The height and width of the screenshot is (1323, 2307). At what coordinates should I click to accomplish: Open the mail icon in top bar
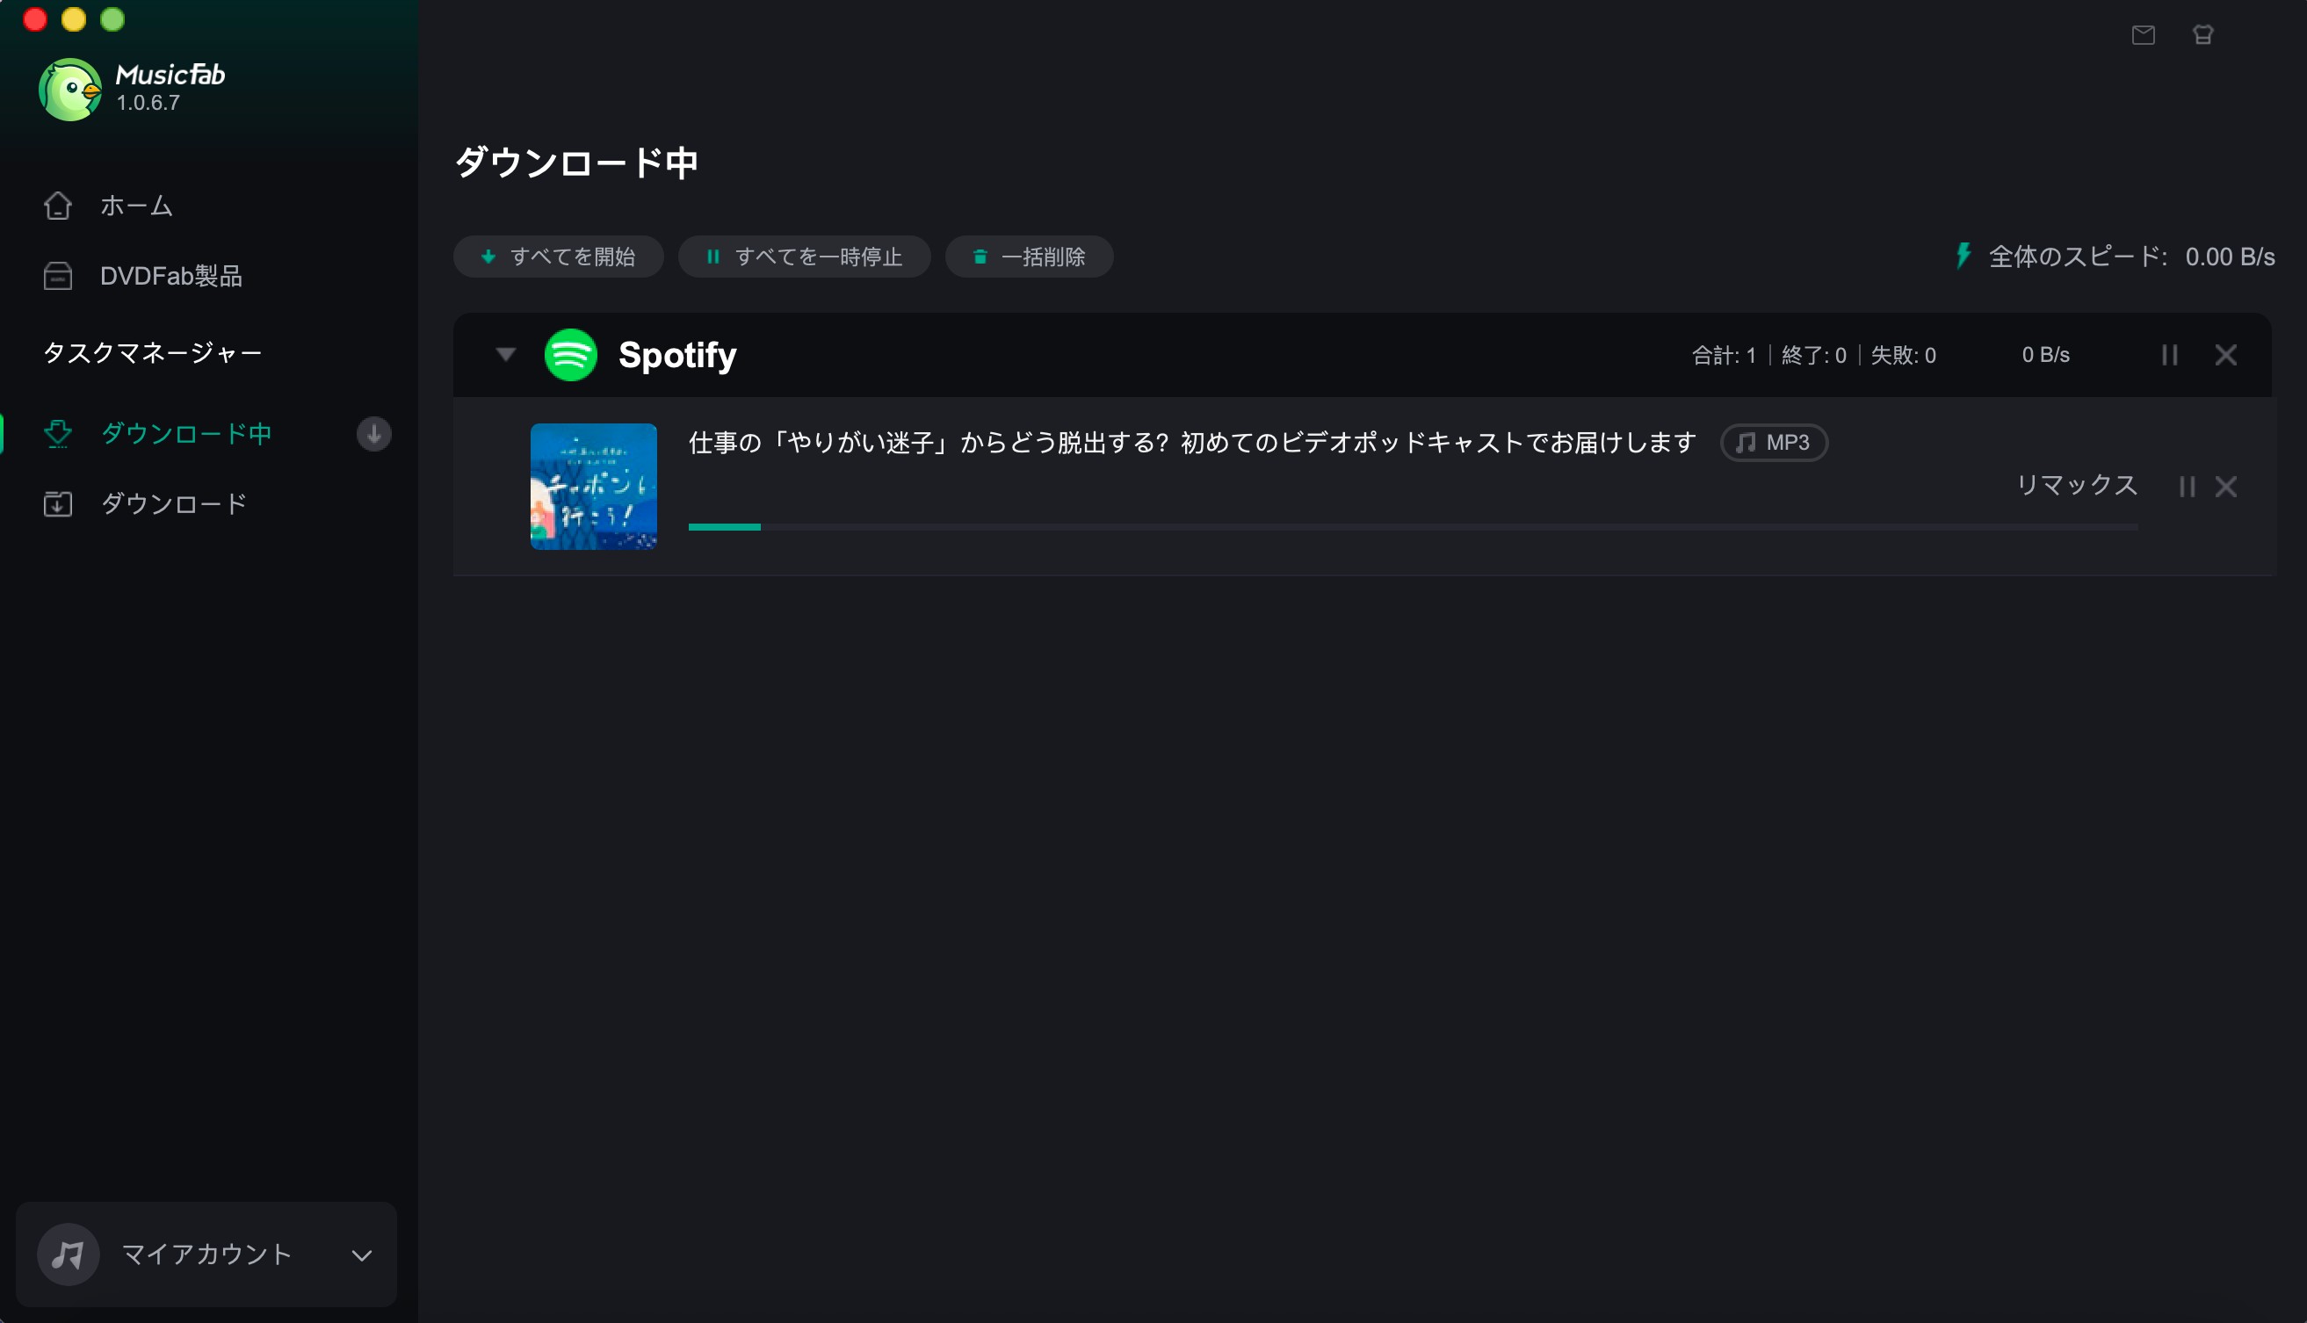(2143, 35)
